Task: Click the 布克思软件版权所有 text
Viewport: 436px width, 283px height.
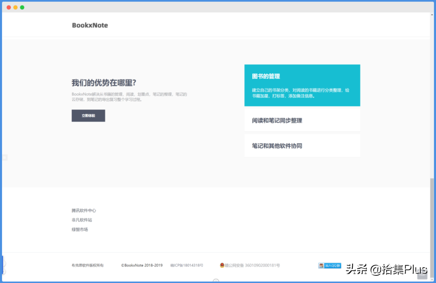Action: [x=87, y=265]
